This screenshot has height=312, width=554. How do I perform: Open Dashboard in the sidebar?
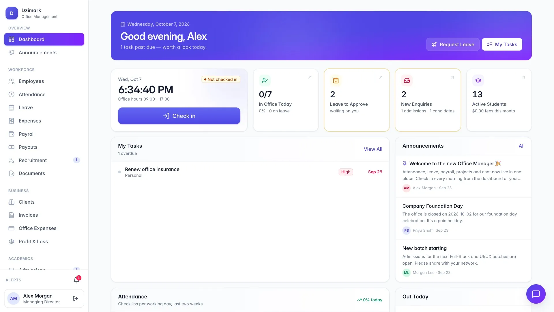44,39
